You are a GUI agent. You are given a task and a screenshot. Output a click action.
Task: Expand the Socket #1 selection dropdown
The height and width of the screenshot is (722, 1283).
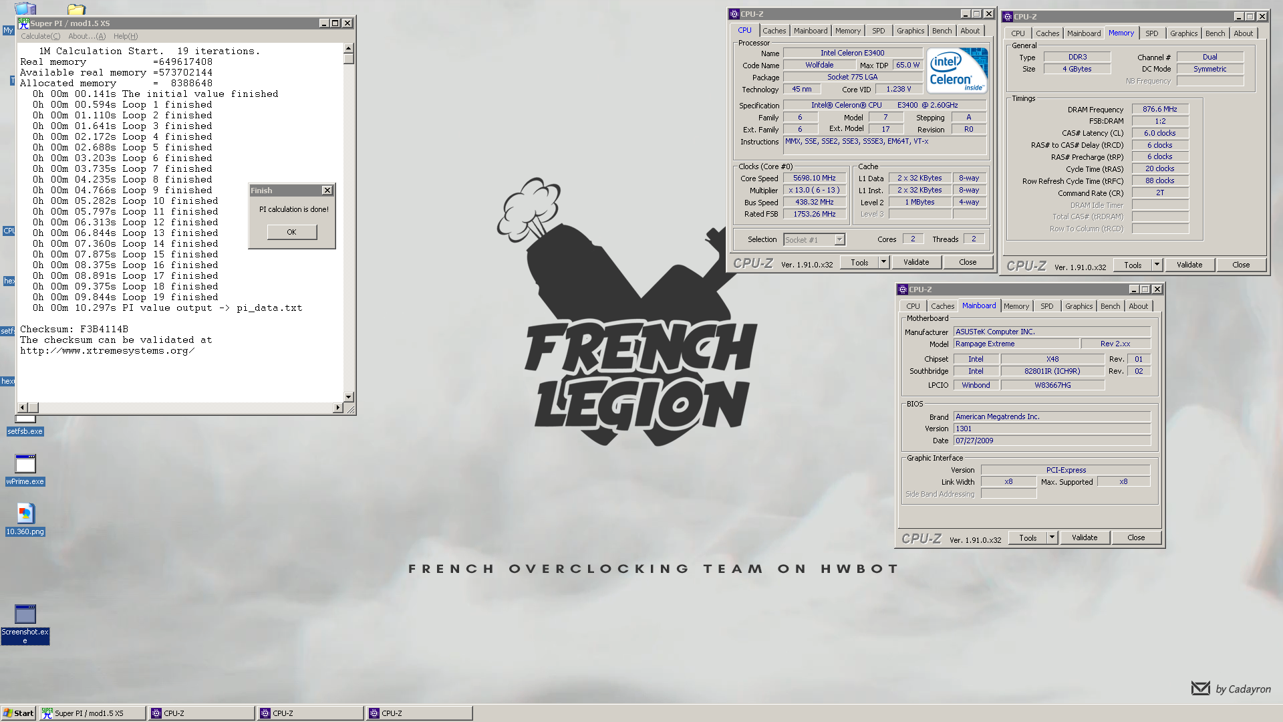click(x=839, y=239)
